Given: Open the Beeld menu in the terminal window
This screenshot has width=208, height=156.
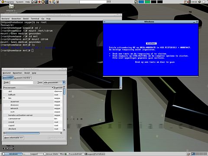Looking at the screenshot, I should 26,19.
